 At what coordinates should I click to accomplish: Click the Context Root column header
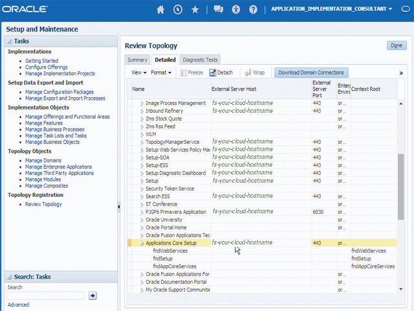pos(373,89)
